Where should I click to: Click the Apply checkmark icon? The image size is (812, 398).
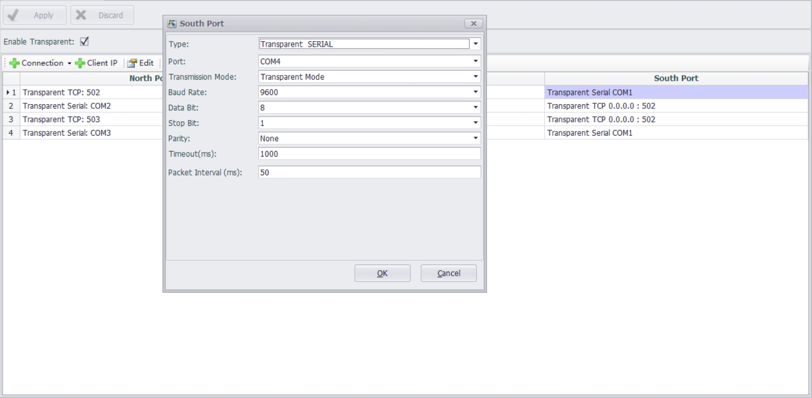pyautogui.click(x=14, y=15)
